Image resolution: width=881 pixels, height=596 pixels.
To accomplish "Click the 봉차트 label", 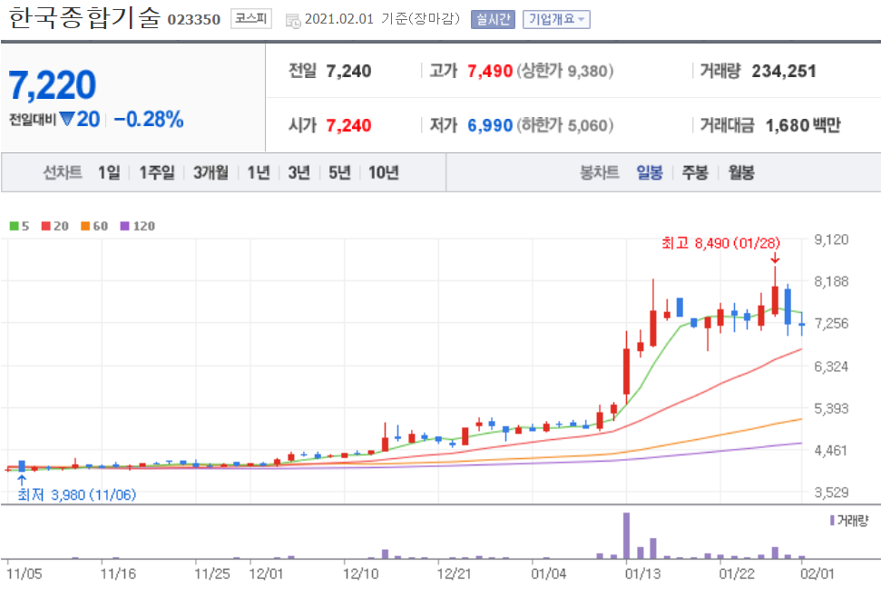I will point(600,172).
